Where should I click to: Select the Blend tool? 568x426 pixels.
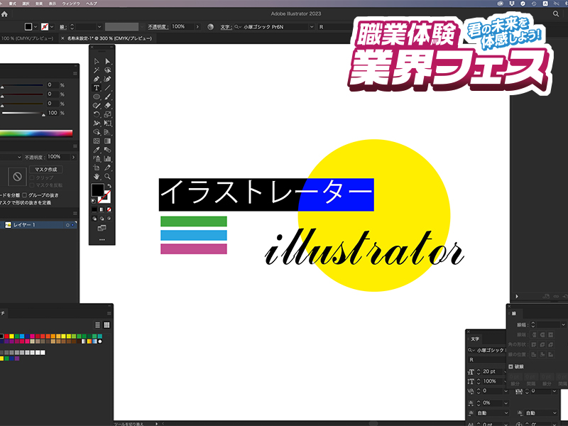click(x=108, y=150)
